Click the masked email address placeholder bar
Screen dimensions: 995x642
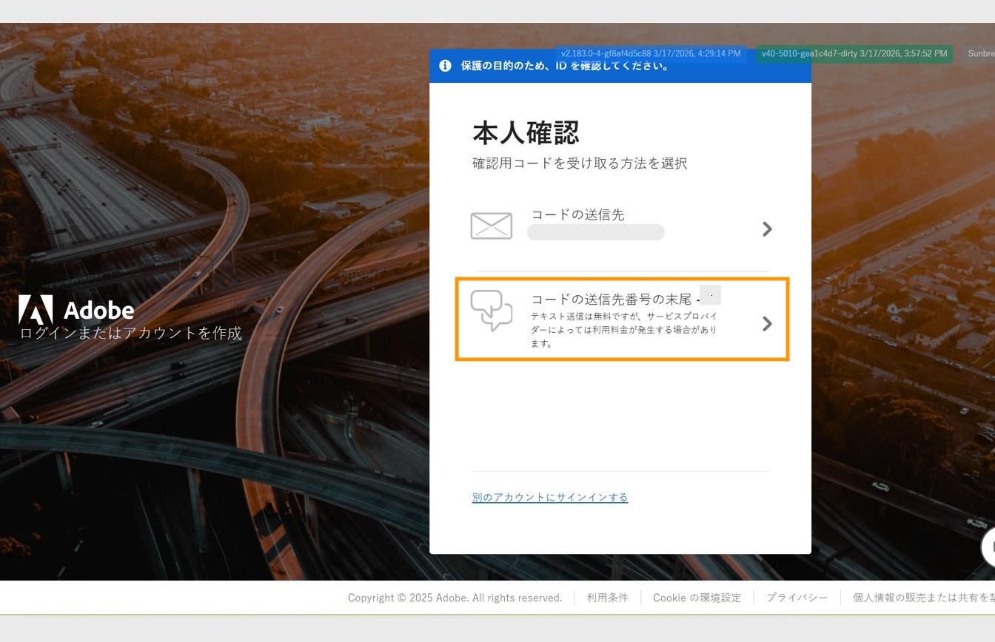tap(596, 232)
